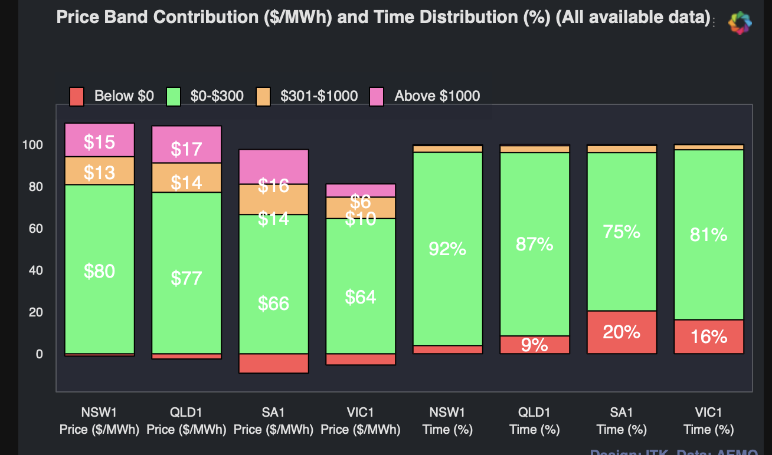Screen dimensions: 772x455
Task: Click VIC1 time 16% red segment
Action: [709, 337]
